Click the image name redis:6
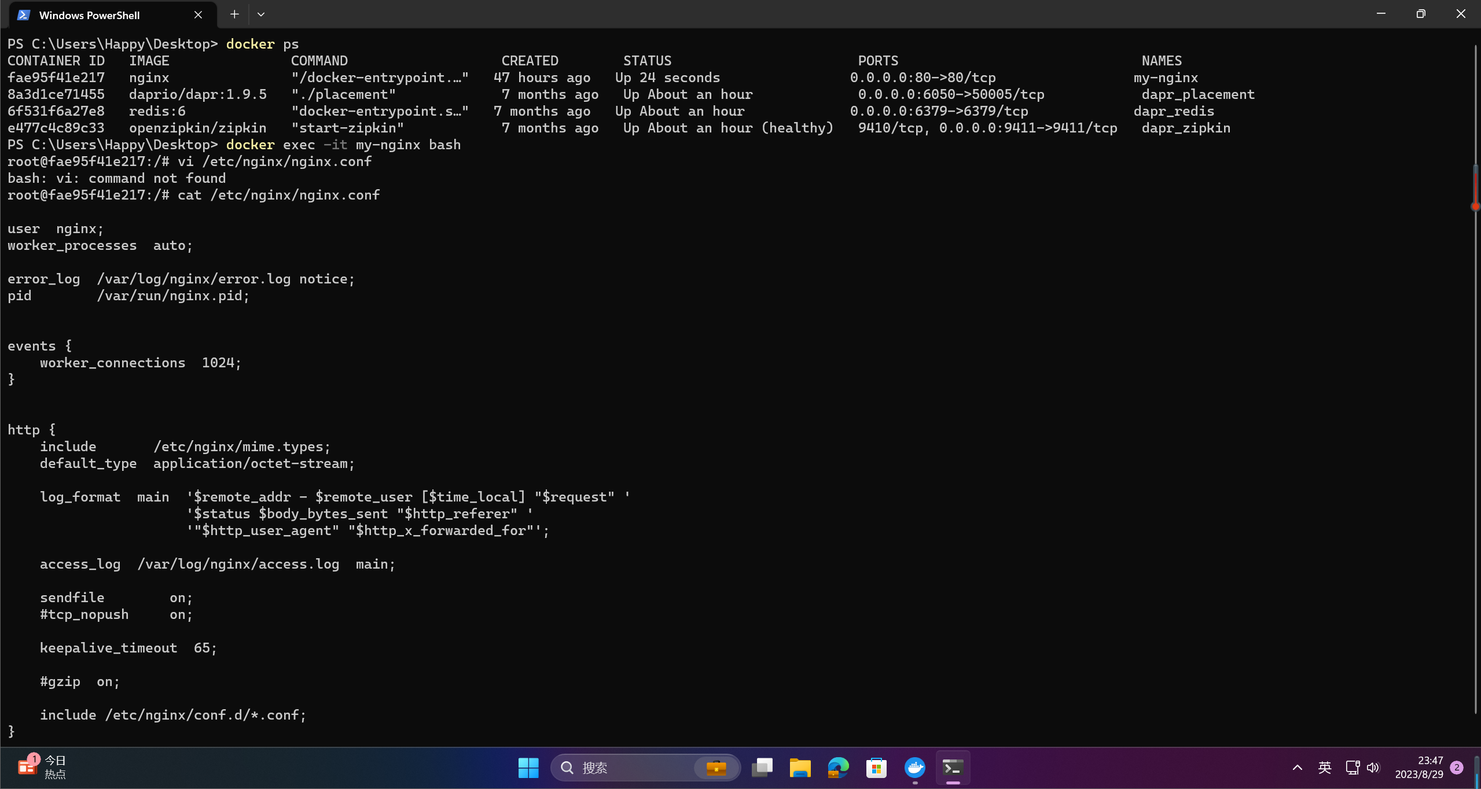 click(x=157, y=111)
